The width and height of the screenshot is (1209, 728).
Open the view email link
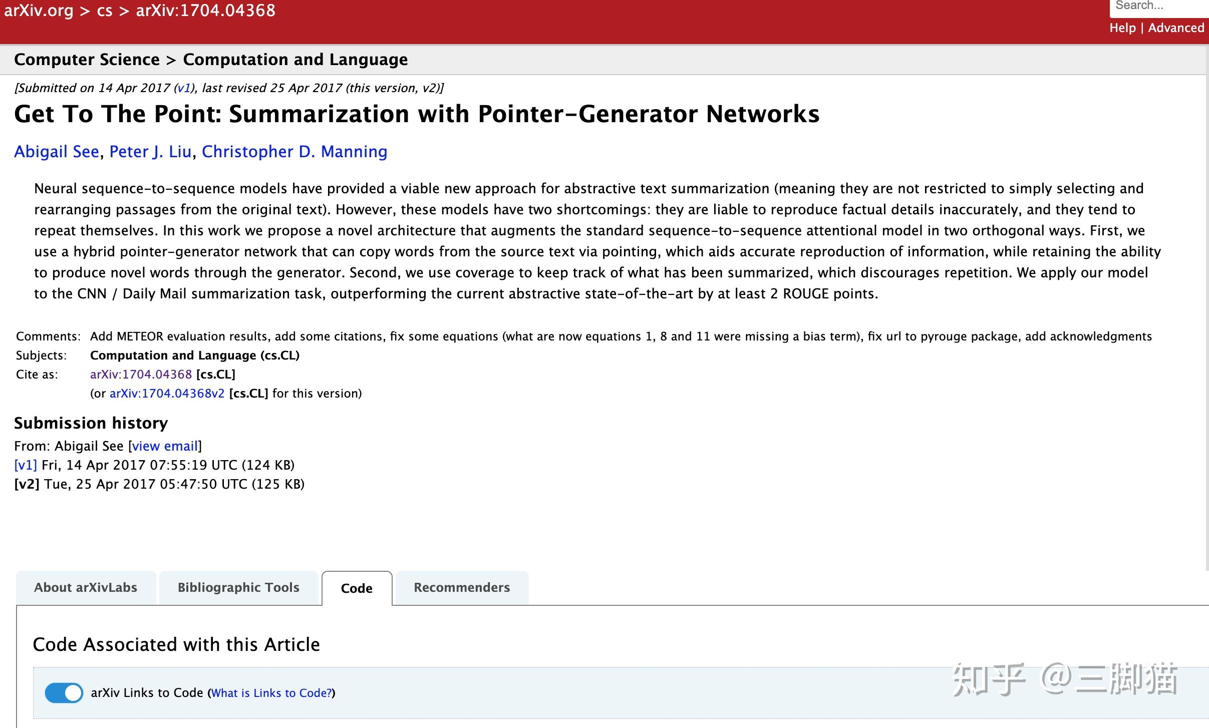pos(165,446)
